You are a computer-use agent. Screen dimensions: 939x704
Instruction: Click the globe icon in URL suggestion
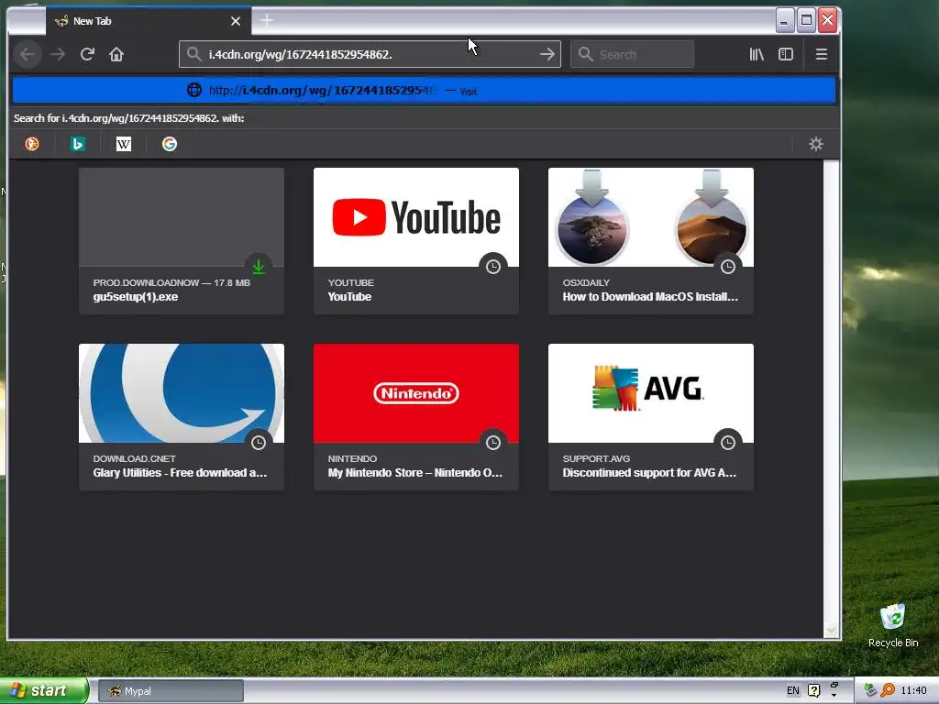point(194,91)
